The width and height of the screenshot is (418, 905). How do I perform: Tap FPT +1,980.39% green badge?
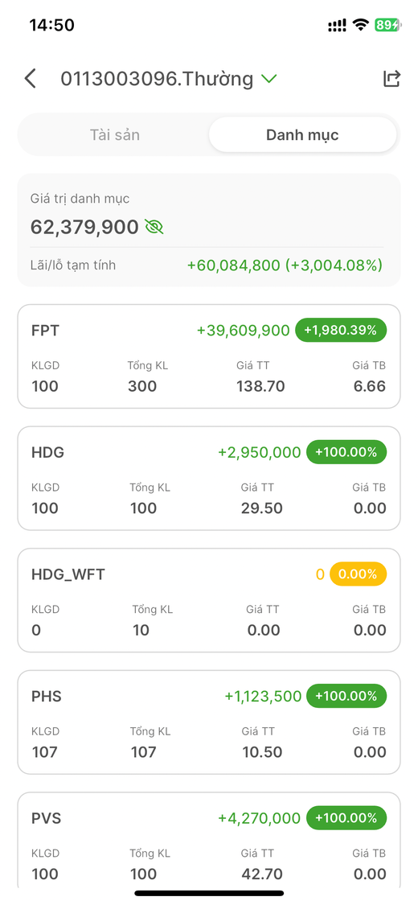coord(341,330)
